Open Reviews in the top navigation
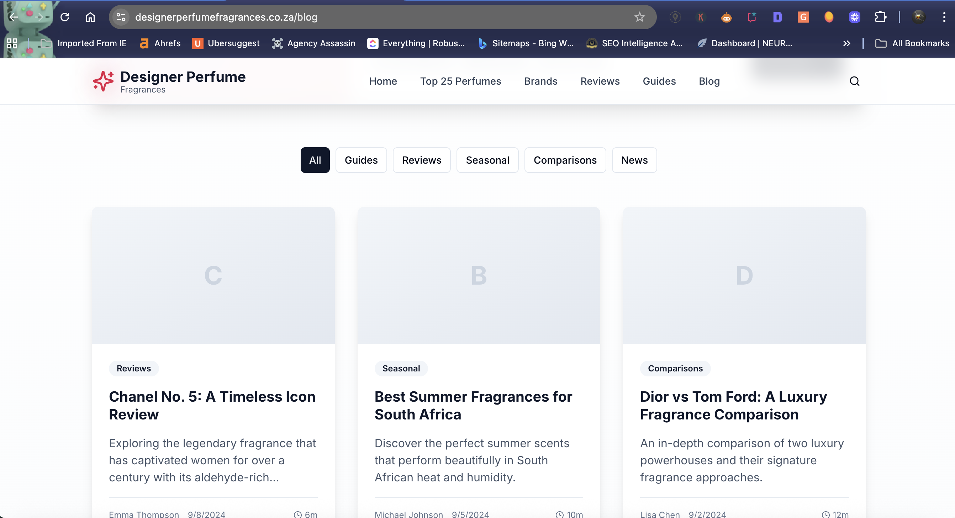This screenshot has height=518, width=955. click(600, 81)
